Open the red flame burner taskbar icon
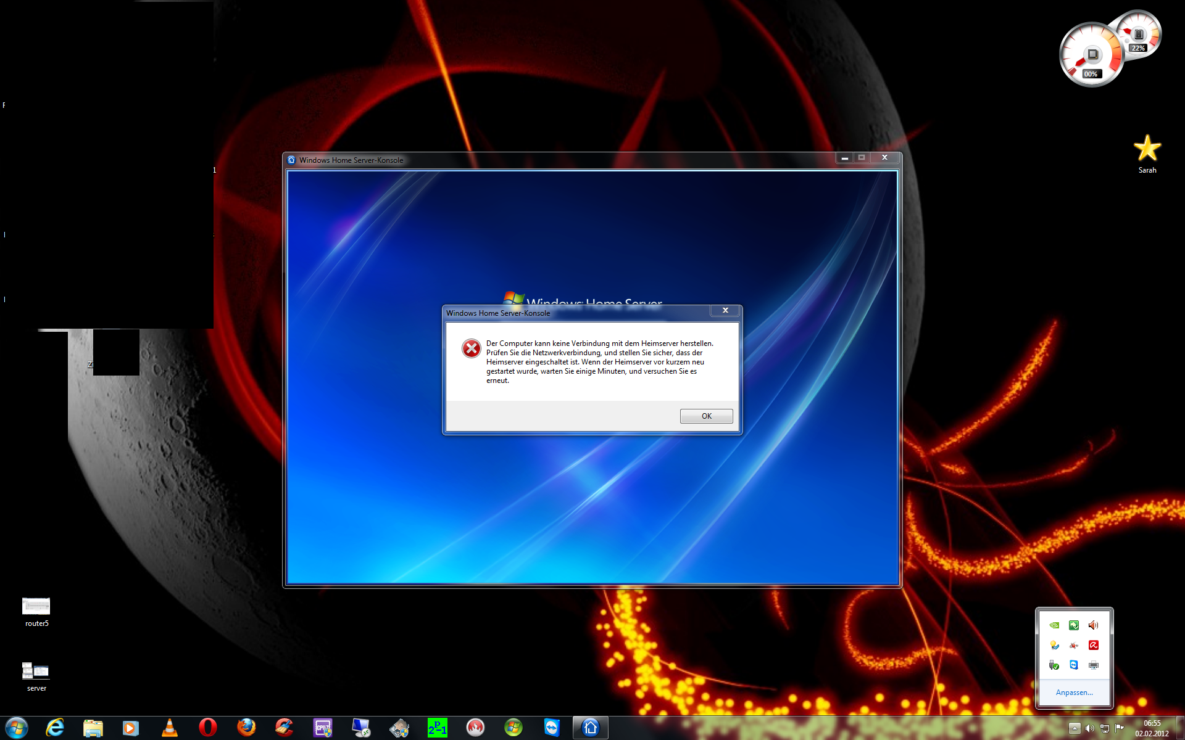 click(x=475, y=728)
